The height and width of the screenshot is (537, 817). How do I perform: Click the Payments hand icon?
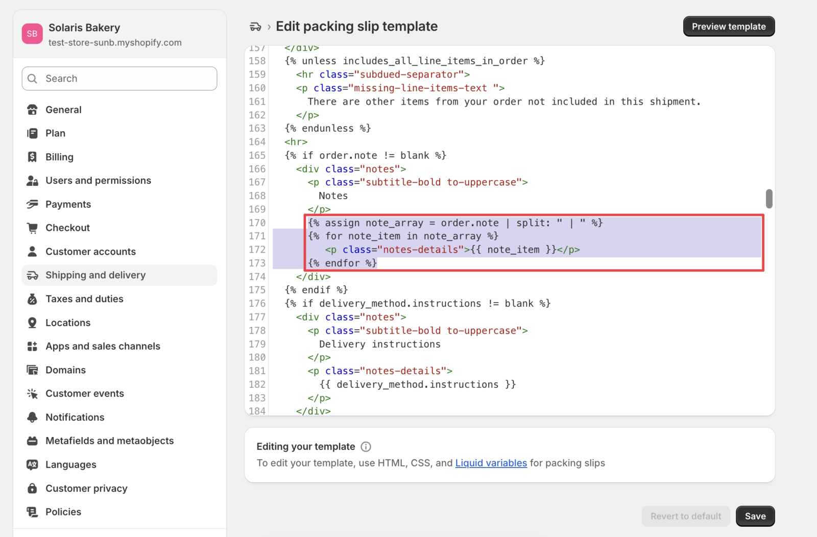pos(32,204)
